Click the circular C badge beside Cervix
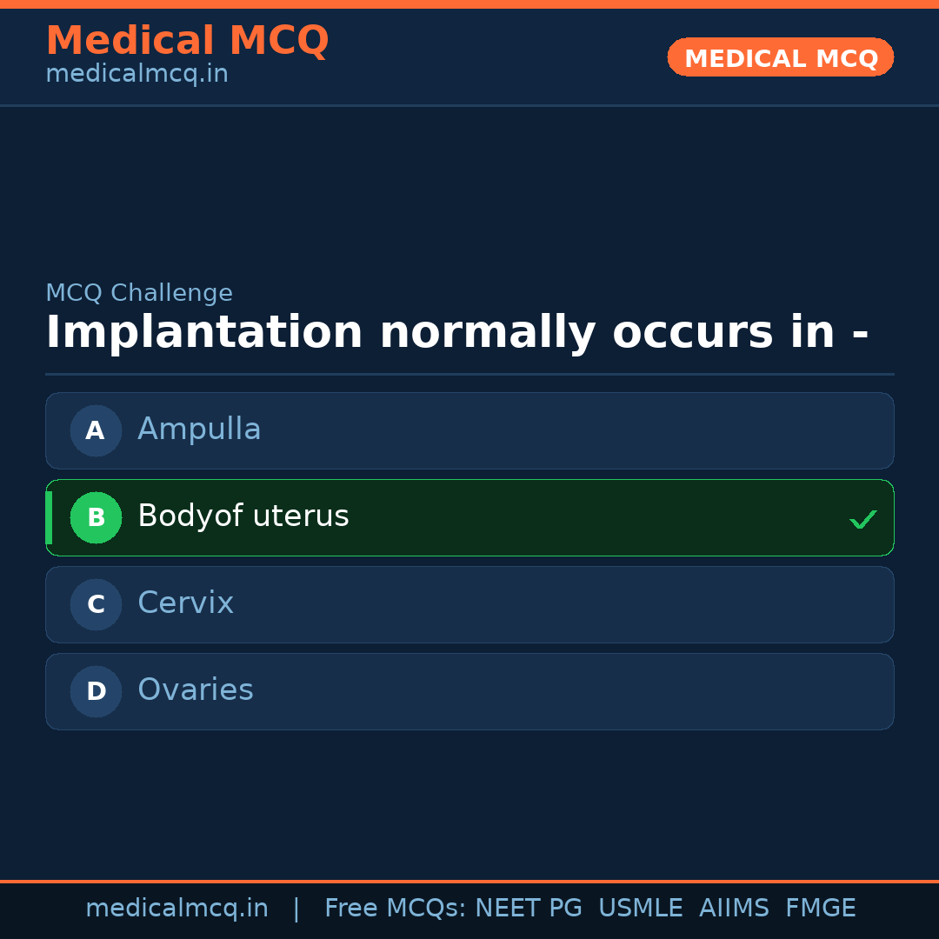939x939 pixels. point(96,604)
